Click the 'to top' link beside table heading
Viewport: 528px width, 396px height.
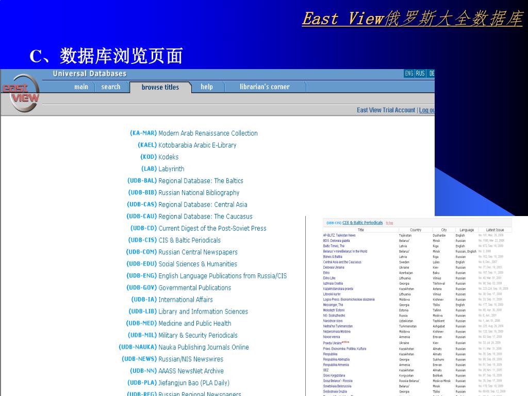tap(390, 223)
